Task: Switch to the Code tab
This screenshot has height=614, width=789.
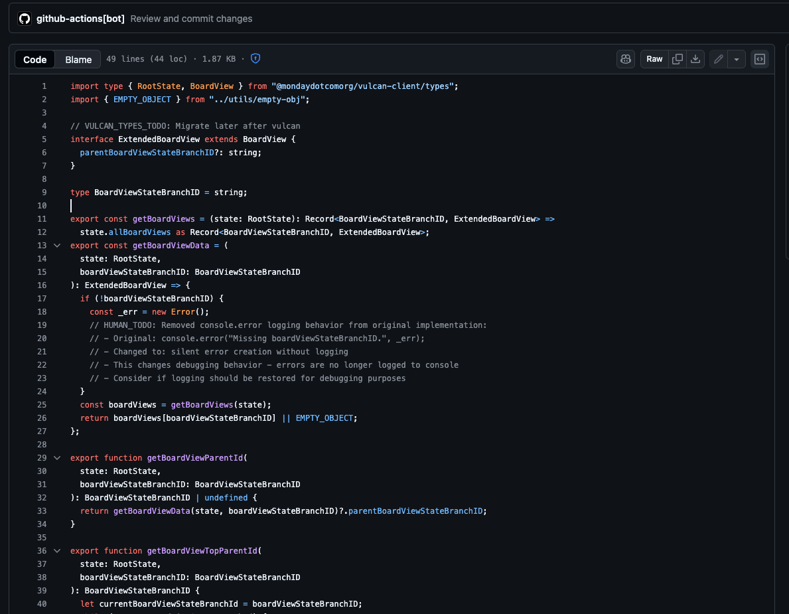Action: coord(35,59)
